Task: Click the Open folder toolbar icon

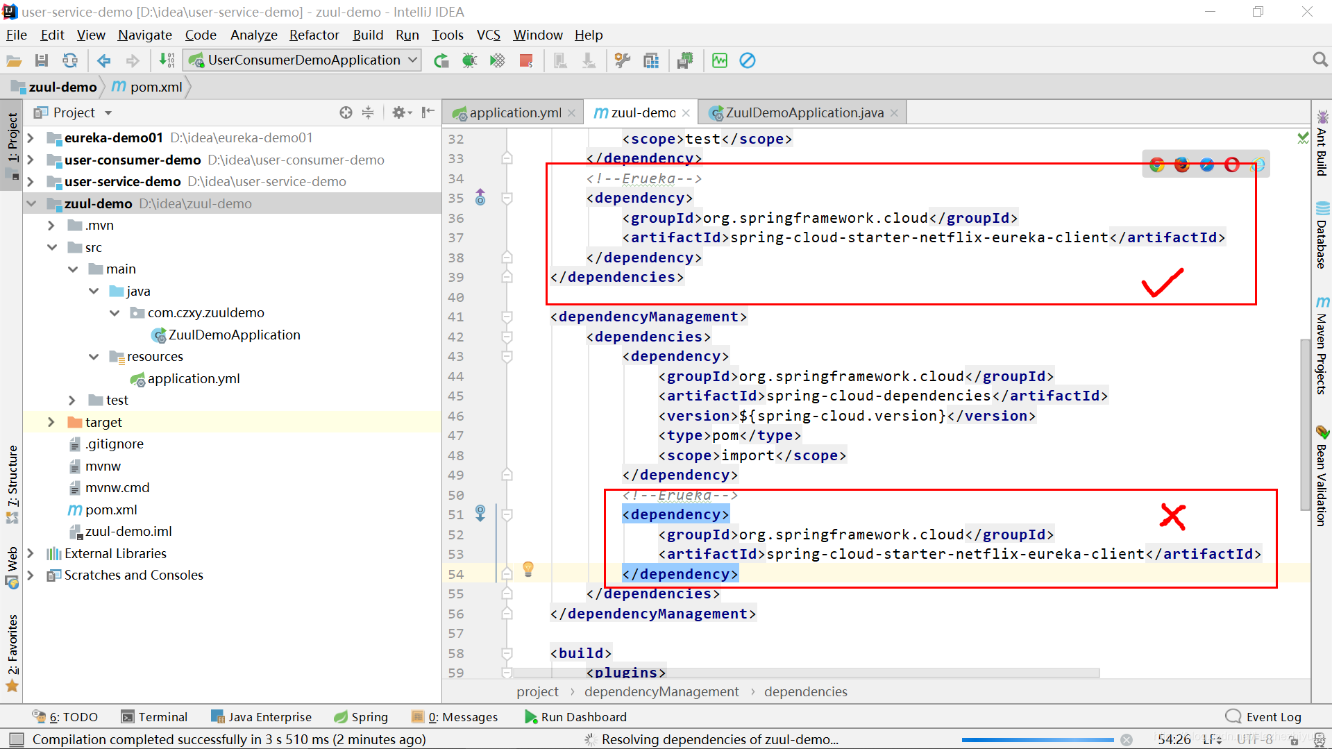Action: click(x=14, y=60)
